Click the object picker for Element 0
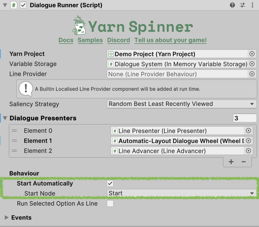The width and height of the screenshot is (259, 227). (248, 131)
